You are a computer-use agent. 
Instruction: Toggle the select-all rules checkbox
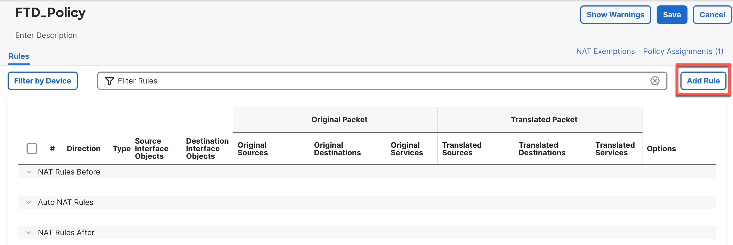pyautogui.click(x=32, y=149)
